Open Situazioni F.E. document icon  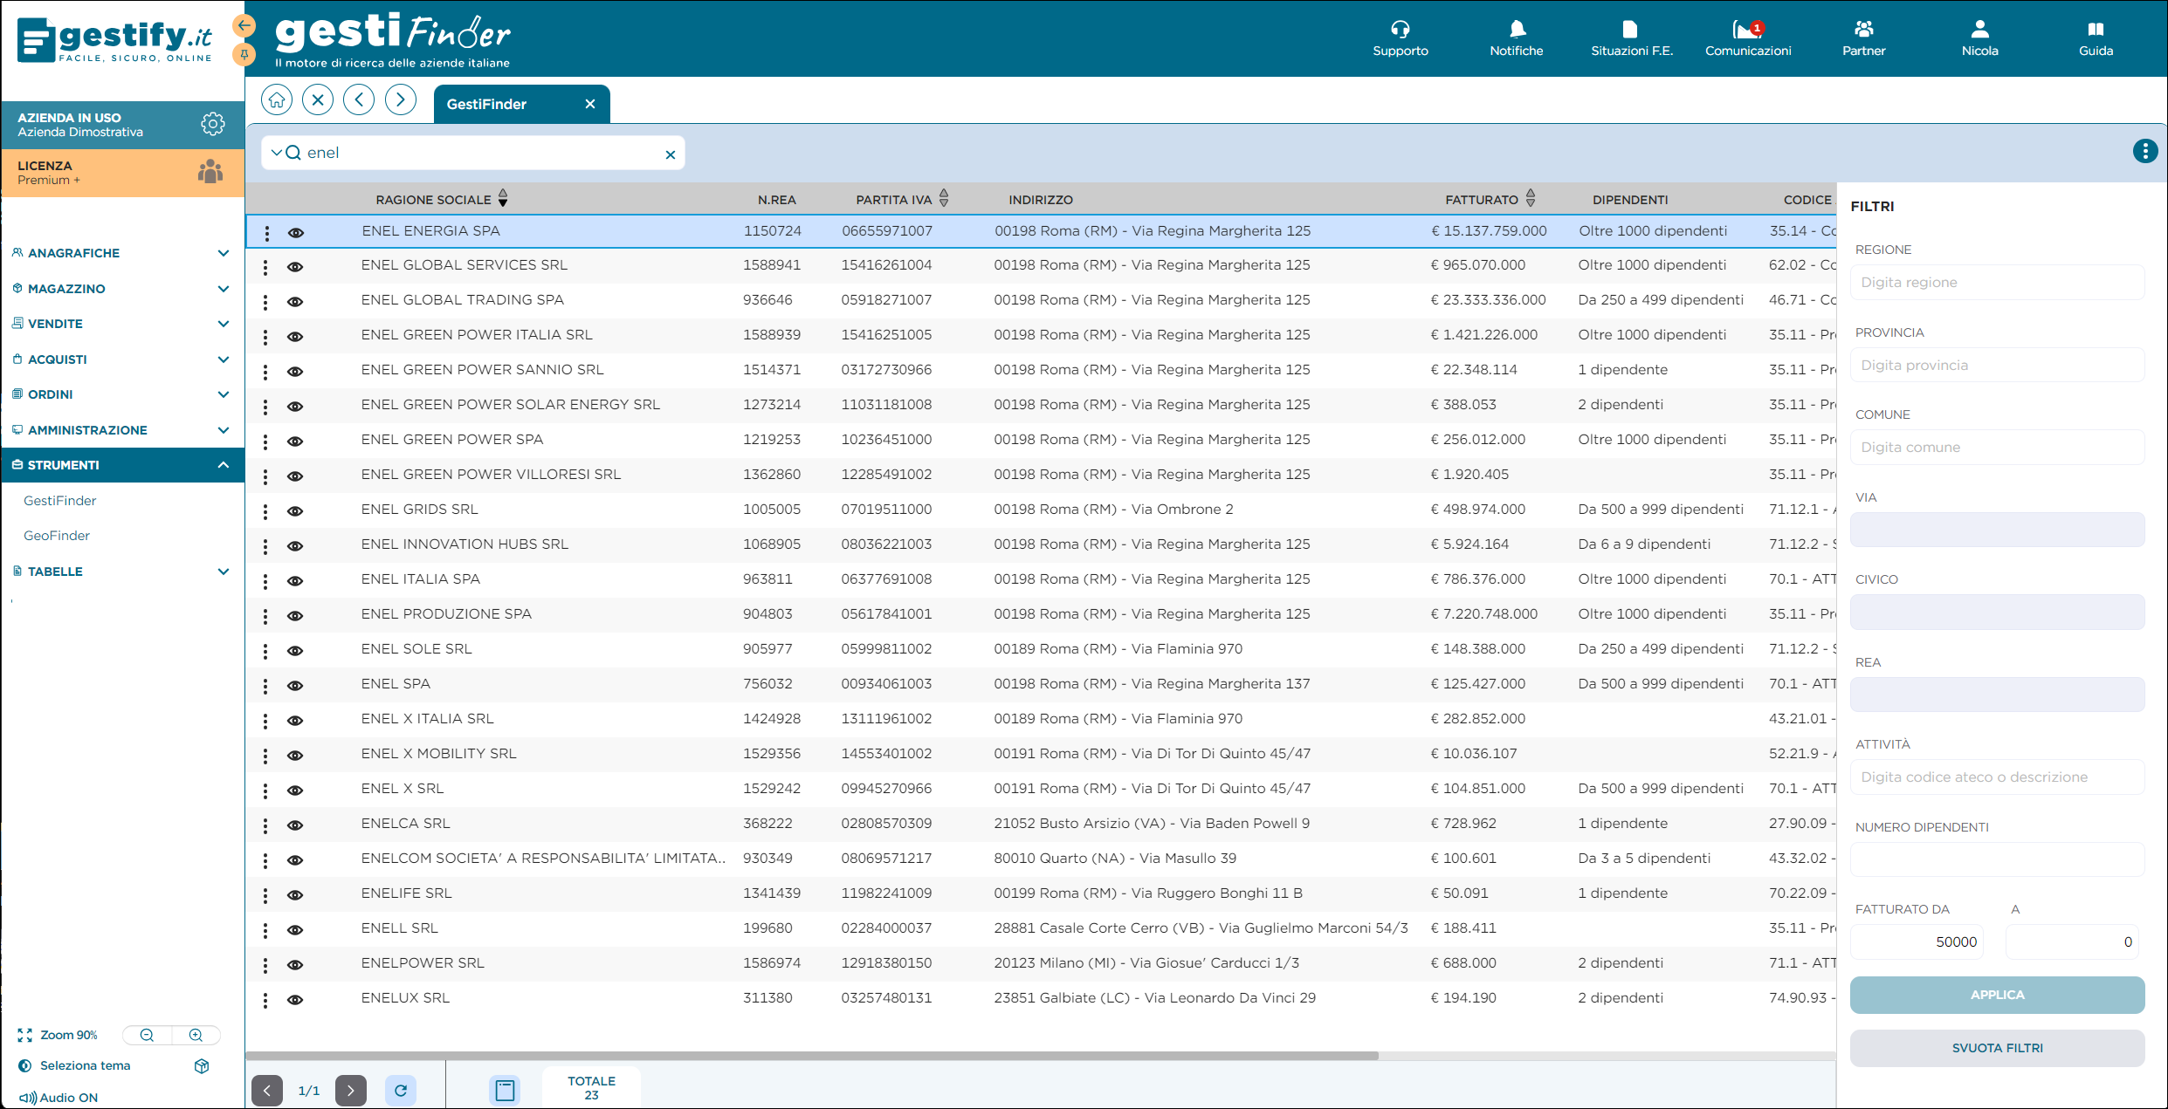click(x=1631, y=30)
